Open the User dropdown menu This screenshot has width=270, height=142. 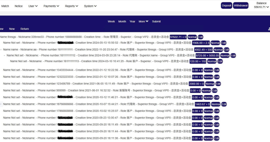pos(33,6)
